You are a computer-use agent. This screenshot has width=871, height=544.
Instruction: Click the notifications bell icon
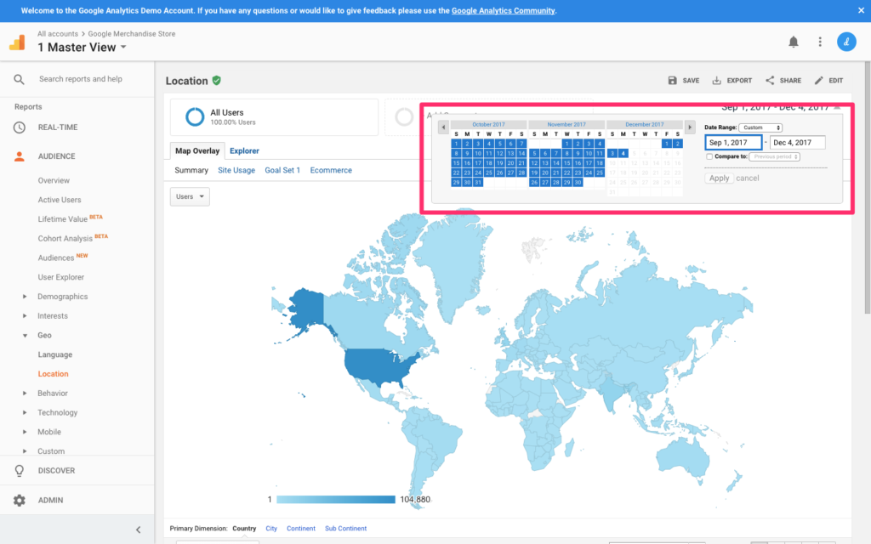[x=794, y=42]
